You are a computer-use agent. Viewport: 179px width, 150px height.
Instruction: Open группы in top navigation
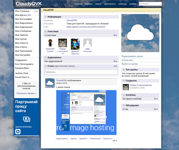[x=89, y=4]
